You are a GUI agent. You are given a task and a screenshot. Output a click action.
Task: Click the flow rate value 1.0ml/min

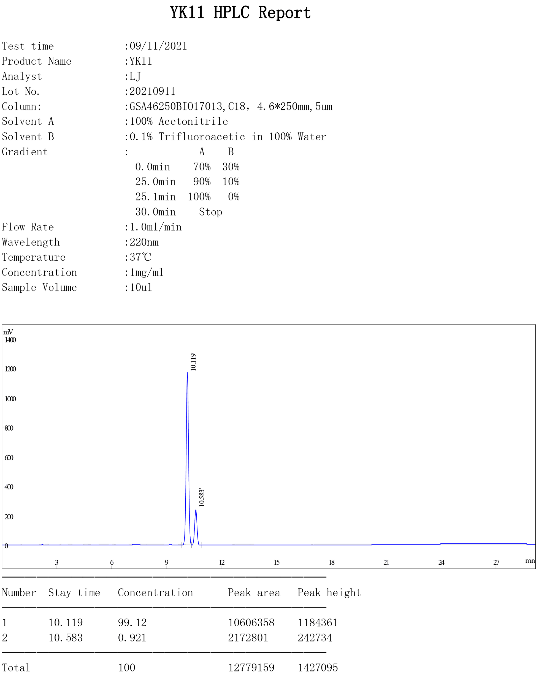155,227
